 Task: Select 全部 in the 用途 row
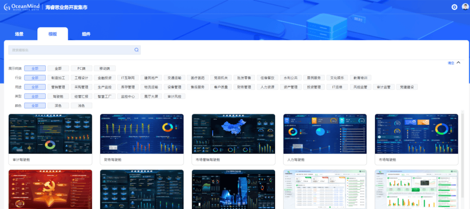[35, 87]
